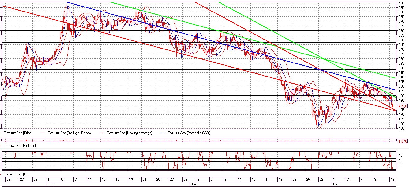Click the Татнфт 3ао [Volume] panel label

pos(20,145)
